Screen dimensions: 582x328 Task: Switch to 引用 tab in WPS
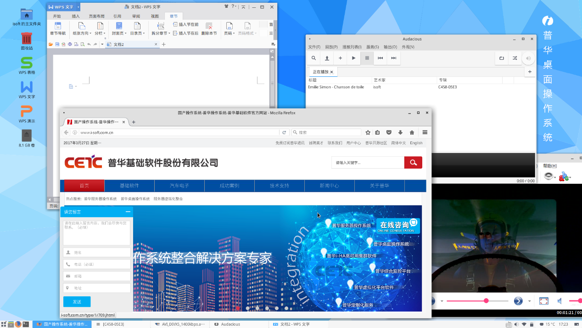click(118, 16)
